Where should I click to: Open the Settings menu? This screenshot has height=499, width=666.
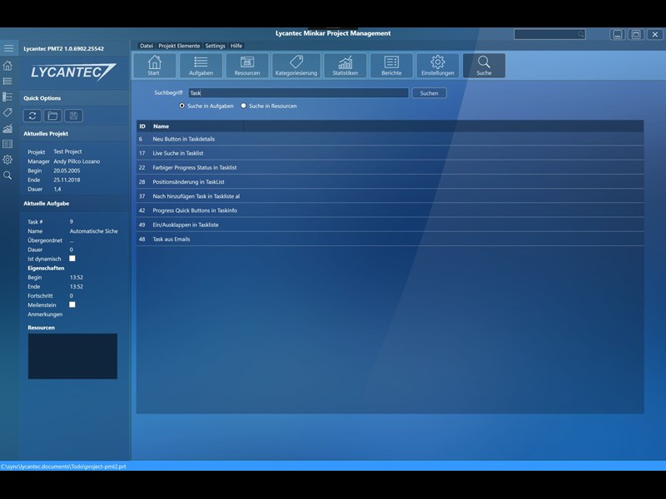pyautogui.click(x=216, y=46)
